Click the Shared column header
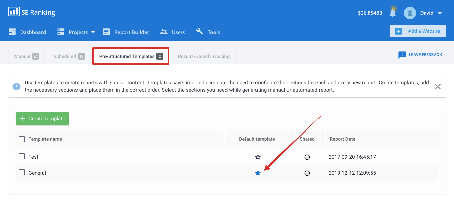This screenshot has height=204, width=454. (x=307, y=139)
